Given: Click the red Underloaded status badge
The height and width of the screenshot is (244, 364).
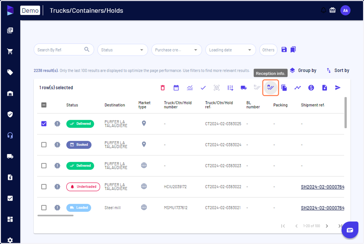Looking at the screenshot, I should point(83,187).
